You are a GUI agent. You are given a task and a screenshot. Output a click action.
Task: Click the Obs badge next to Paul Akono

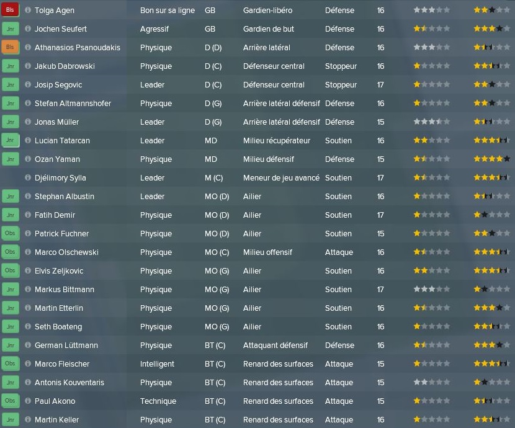coord(10,401)
